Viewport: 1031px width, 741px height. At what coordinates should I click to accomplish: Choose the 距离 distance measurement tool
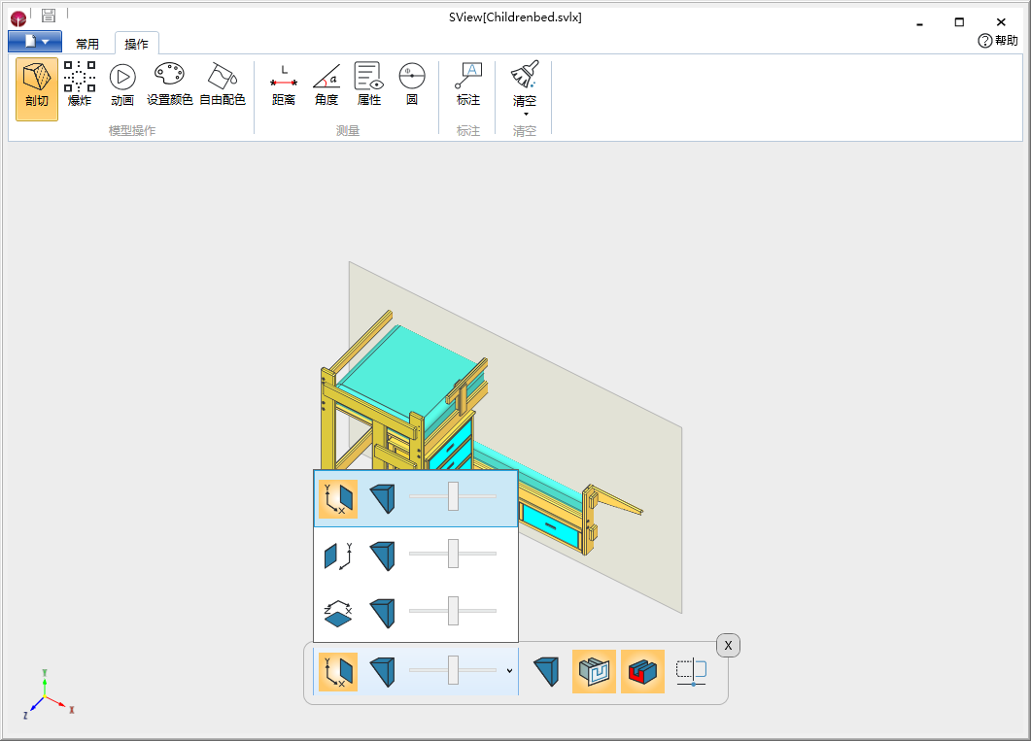coord(284,84)
